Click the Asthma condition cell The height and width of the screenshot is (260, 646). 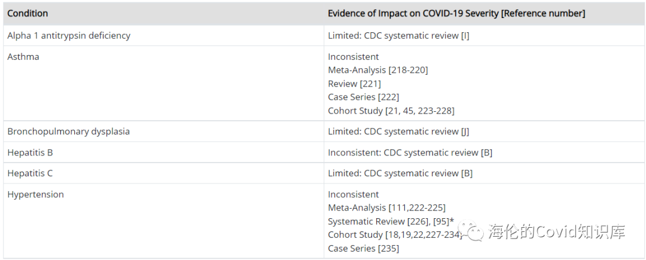(23, 57)
